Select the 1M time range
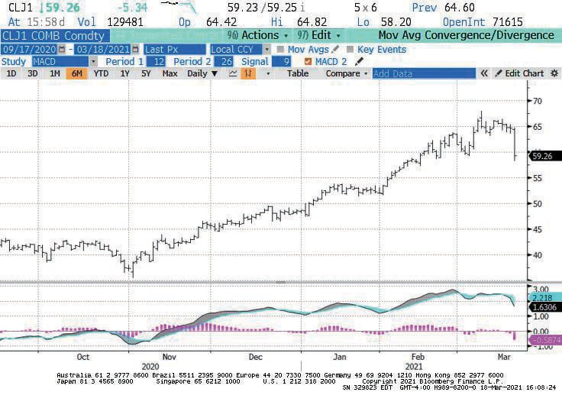The height and width of the screenshot is (405, 562). coord(54,73)
